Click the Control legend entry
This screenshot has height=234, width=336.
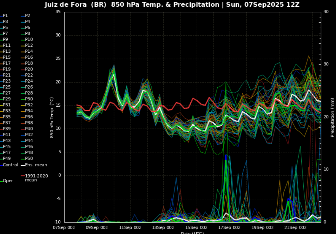point(10,165)
